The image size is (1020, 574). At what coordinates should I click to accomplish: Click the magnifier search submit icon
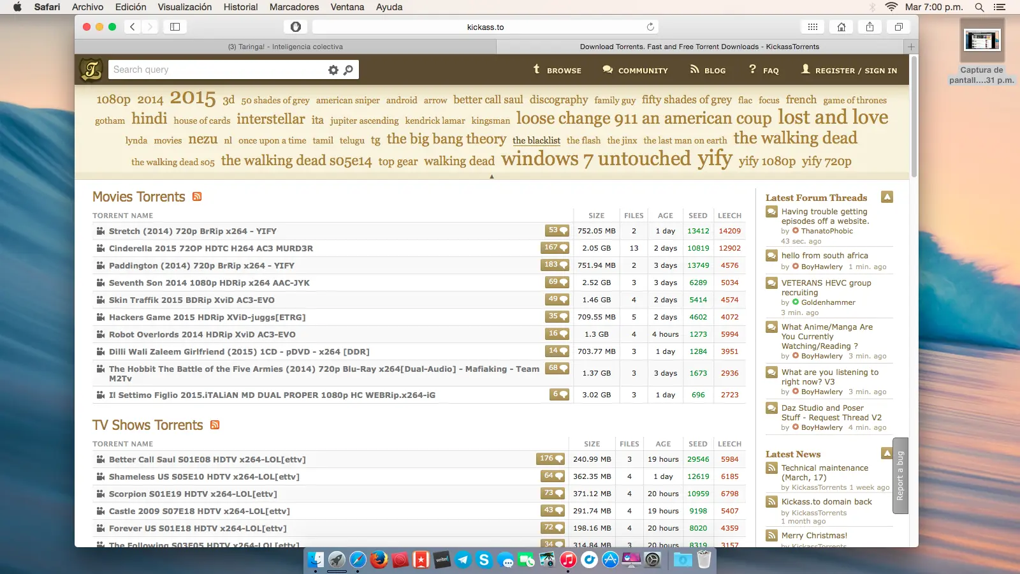click(x=348, y=70)
